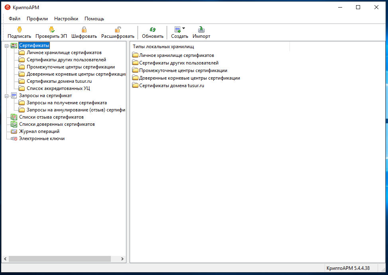Click left arrow of tree horizontal scrollbar
The image size is (388, 275).
(5, 259)
